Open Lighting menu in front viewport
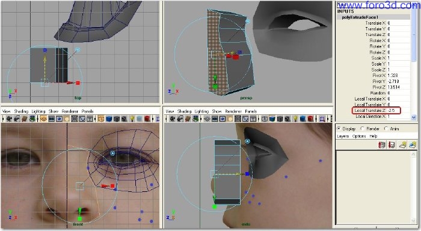This screenshot has width=421, height=231. click(x=38, y=111)
